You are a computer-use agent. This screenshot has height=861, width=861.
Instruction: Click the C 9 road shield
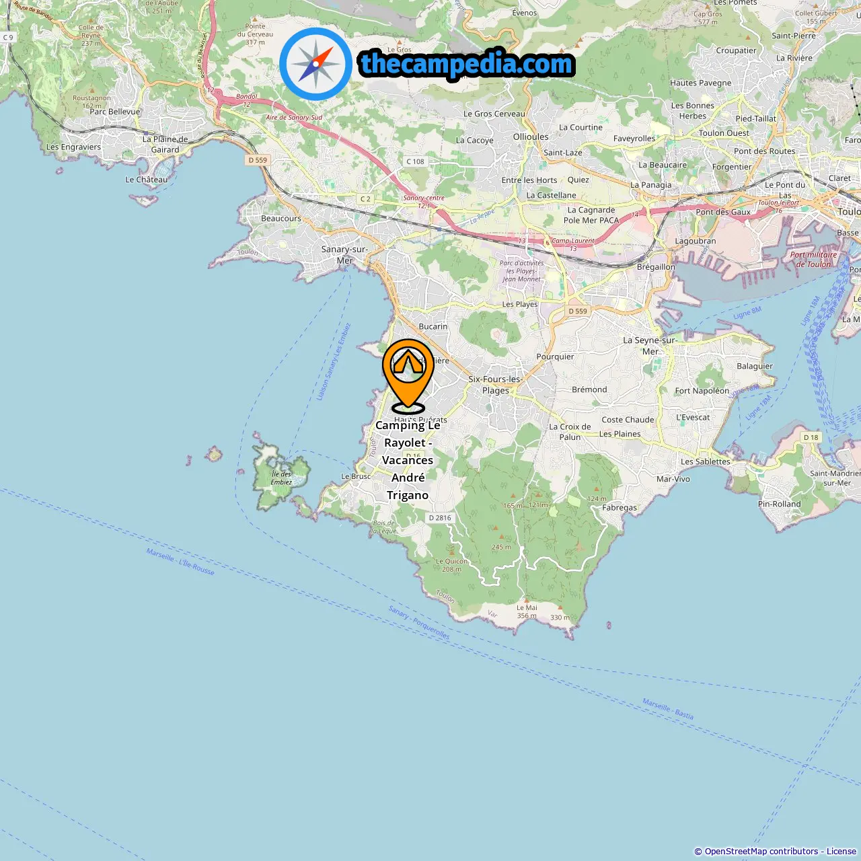[x=8, y=38]
